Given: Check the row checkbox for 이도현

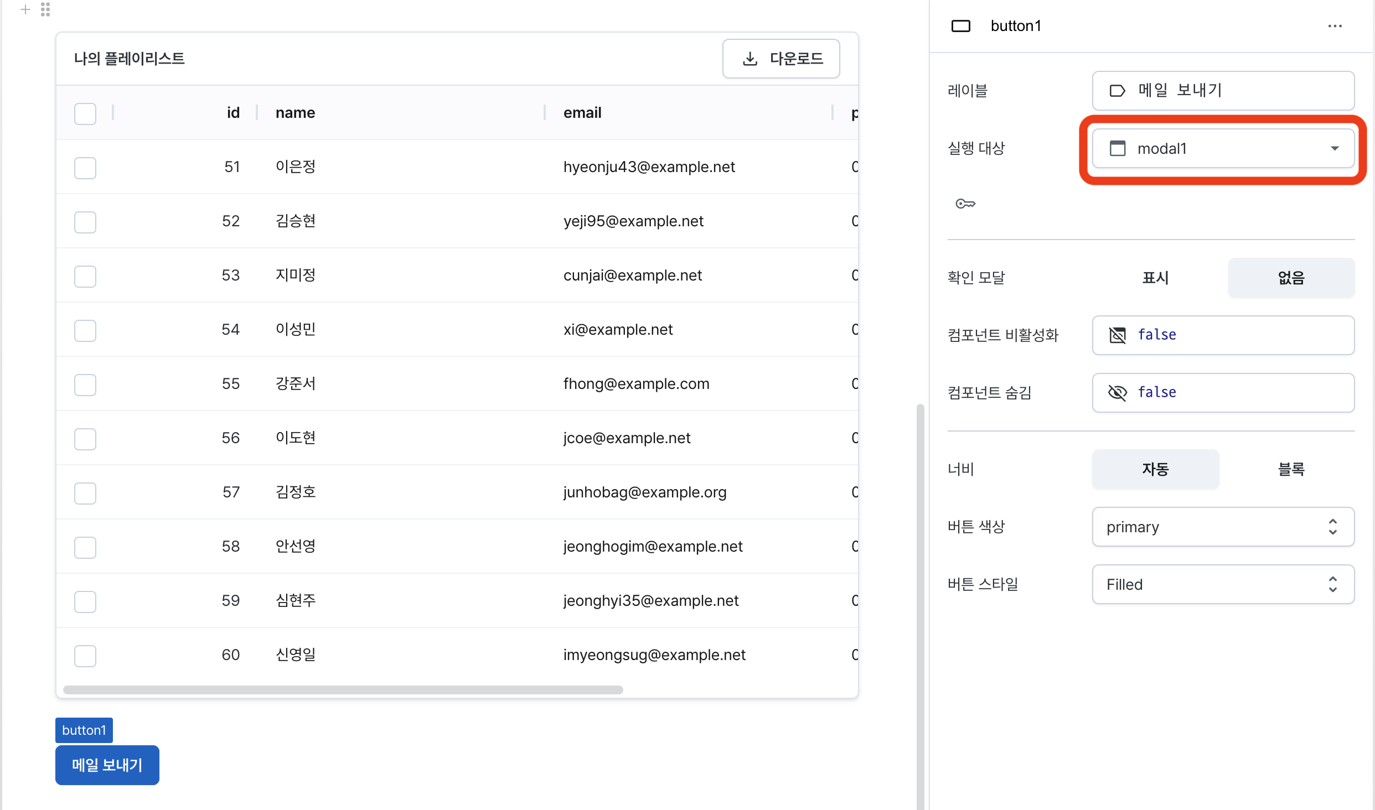Looking at the screenshot, I should click(x=85, y=439).
